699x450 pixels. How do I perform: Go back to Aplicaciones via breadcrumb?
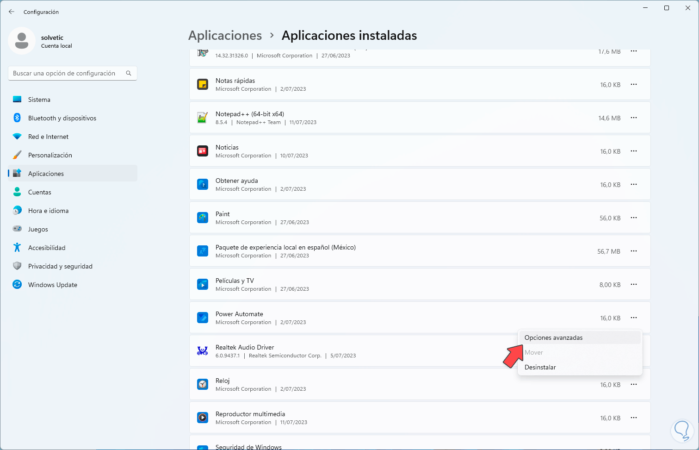point(225,36)
